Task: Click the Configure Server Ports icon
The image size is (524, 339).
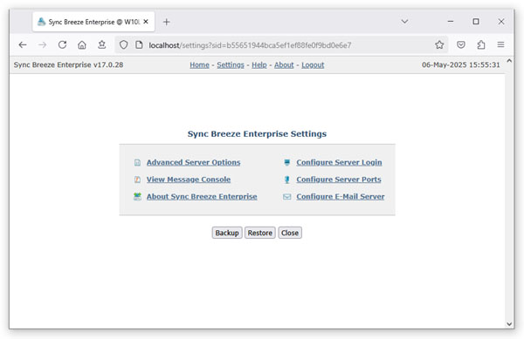Action: [286, 180]
